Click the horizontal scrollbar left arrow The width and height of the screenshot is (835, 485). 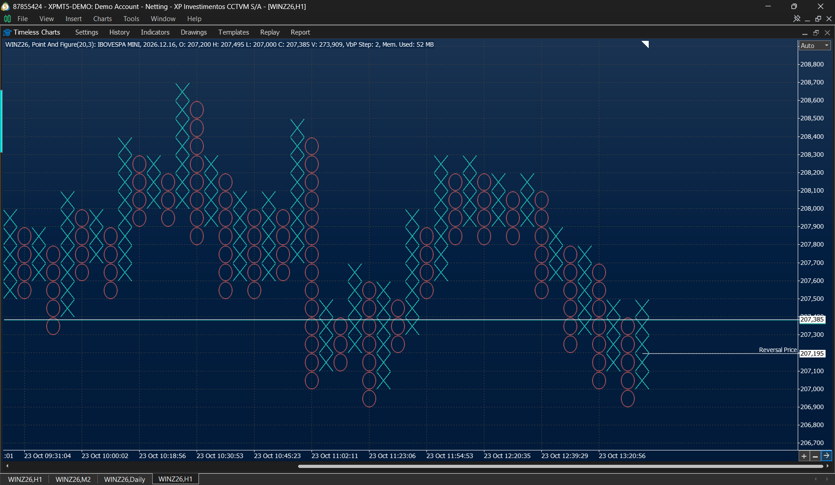[7, 466]
